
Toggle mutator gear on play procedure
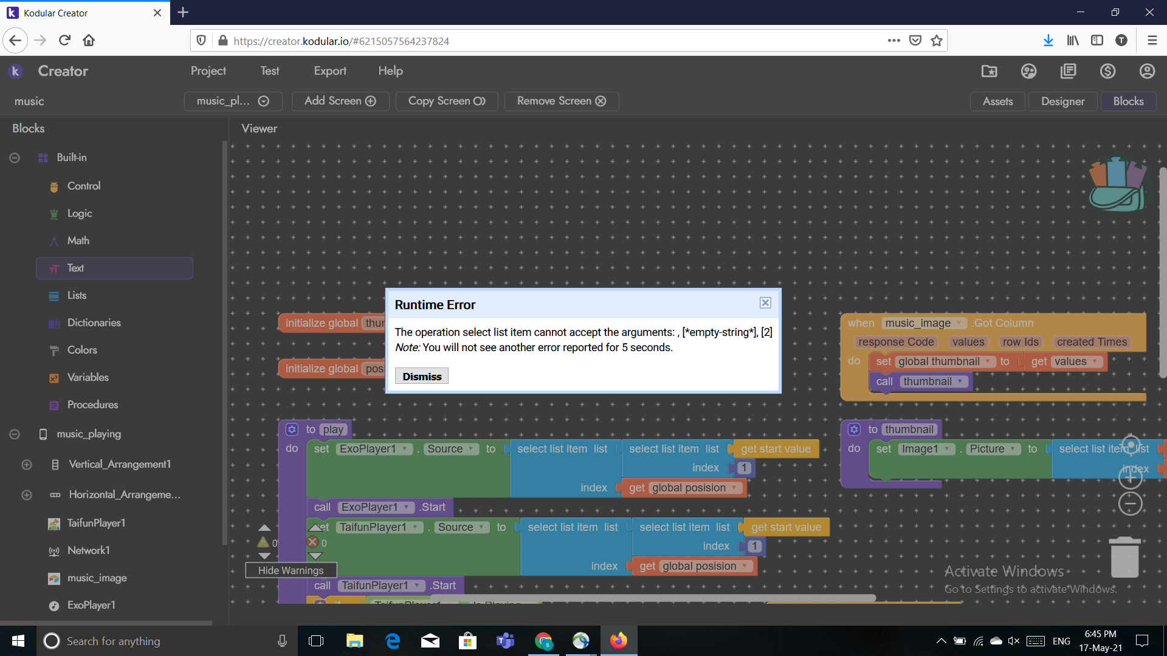[292, 429]
